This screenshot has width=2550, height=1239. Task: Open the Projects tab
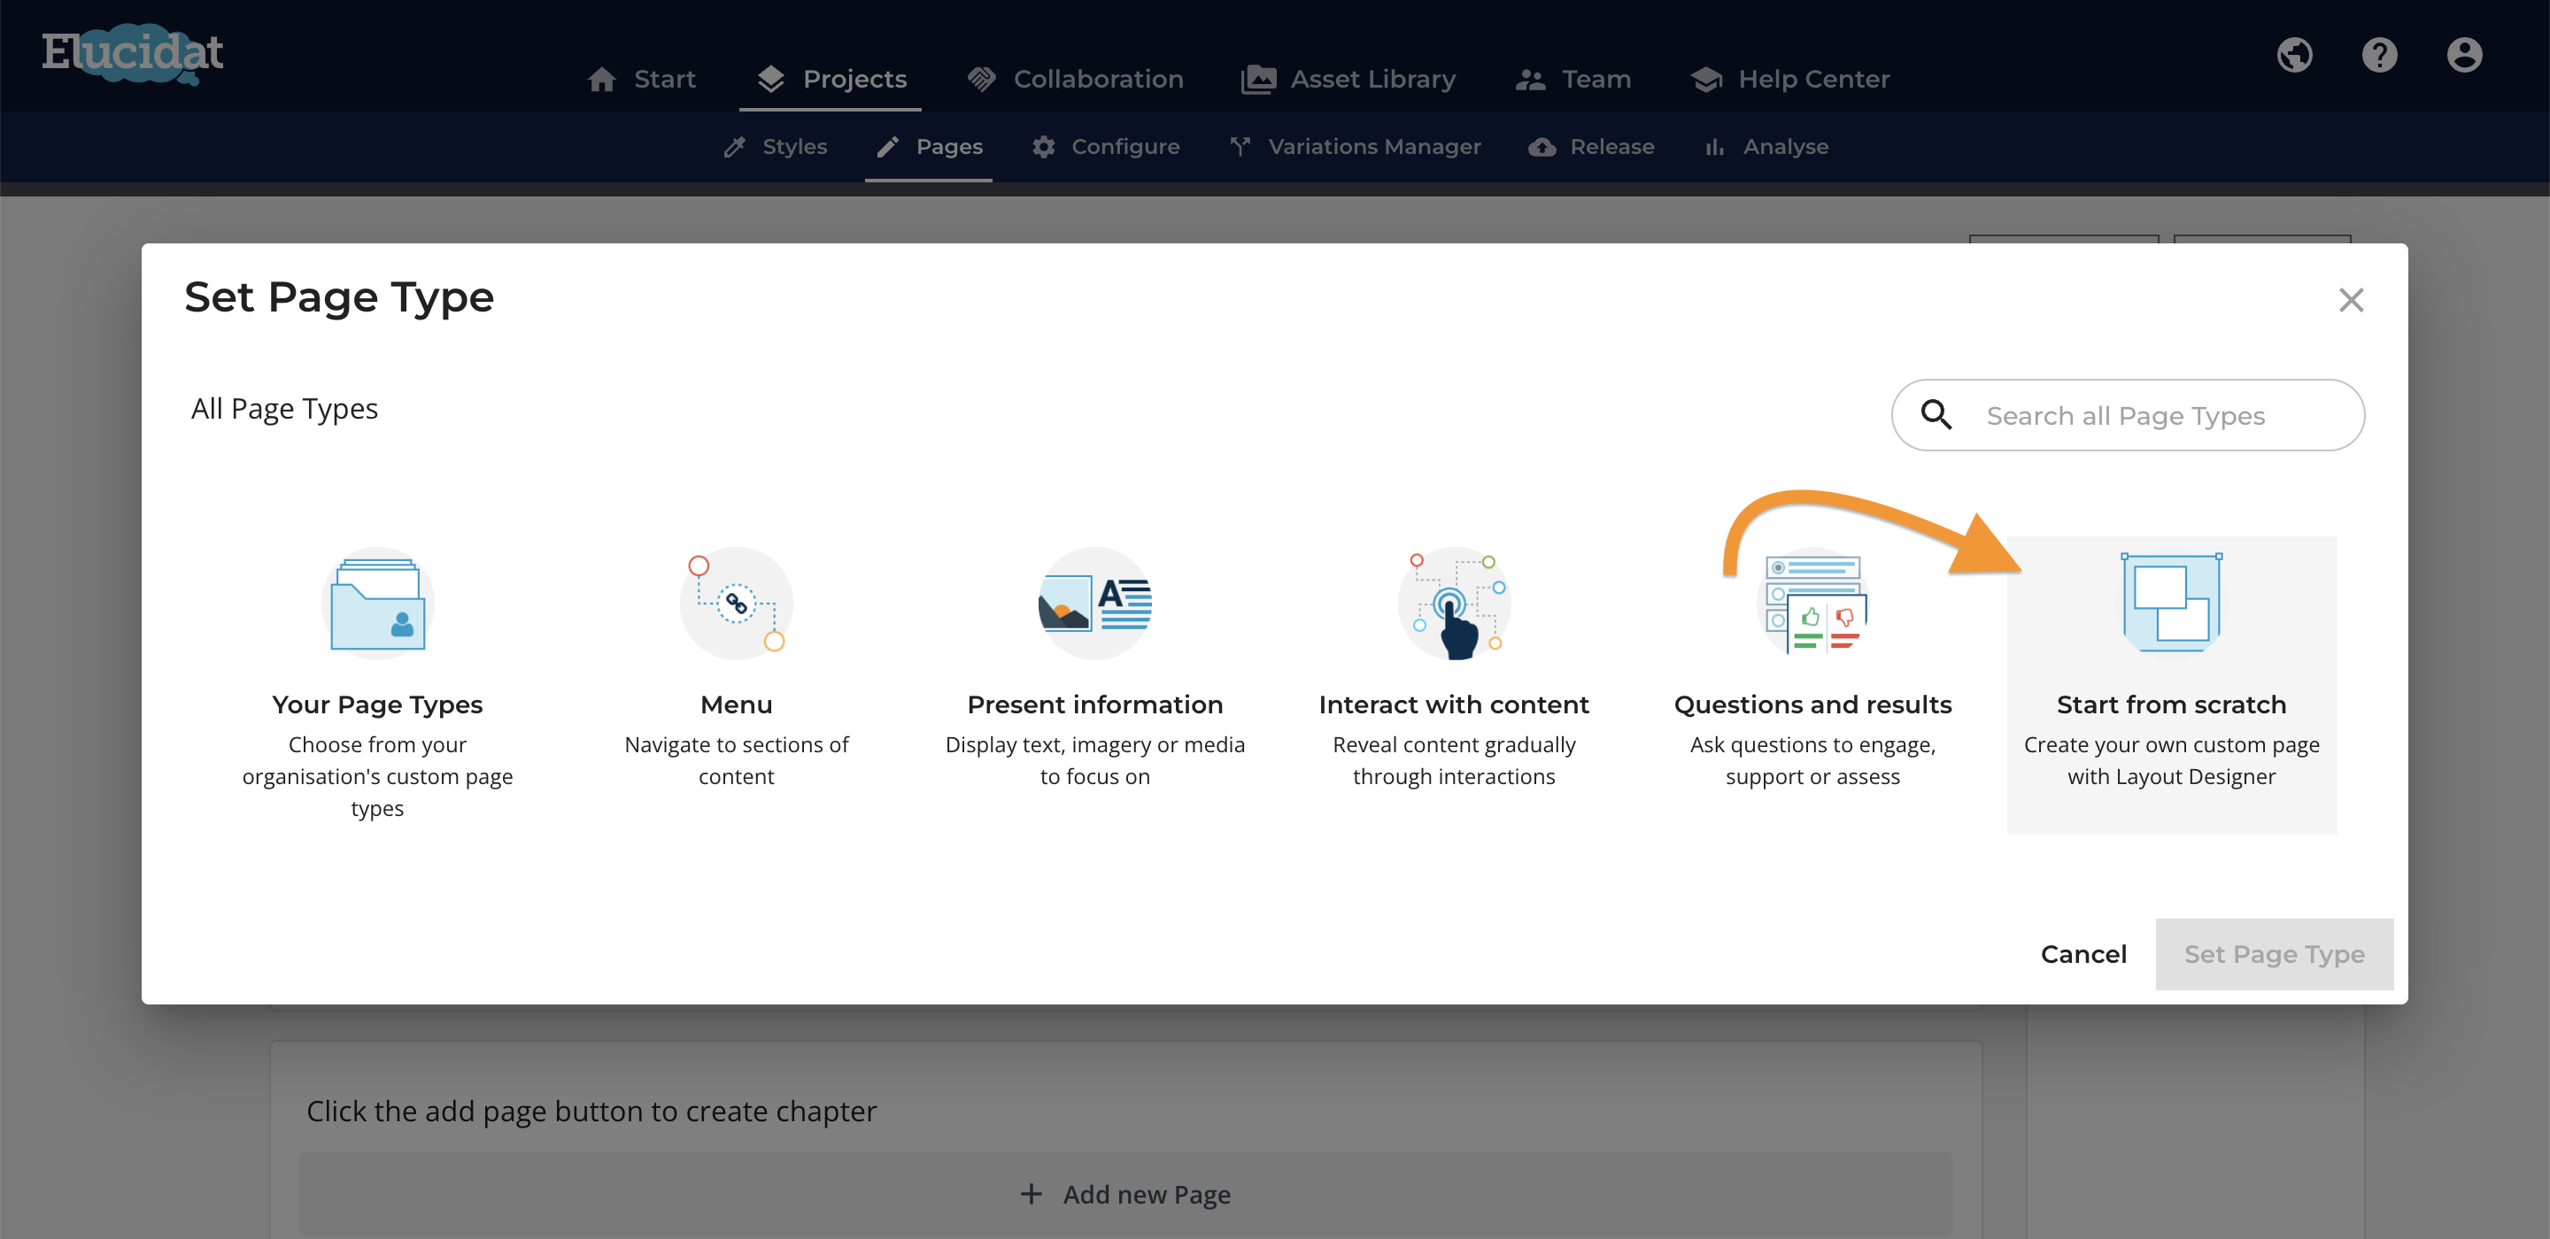[831, 79]
